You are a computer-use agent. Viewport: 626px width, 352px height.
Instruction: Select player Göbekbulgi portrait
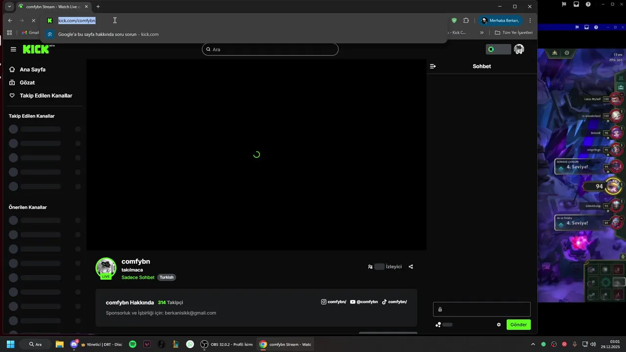coord(617,206)
